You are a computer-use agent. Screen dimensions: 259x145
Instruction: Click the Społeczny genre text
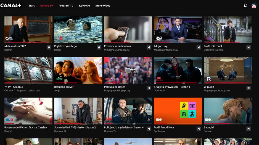159,131
